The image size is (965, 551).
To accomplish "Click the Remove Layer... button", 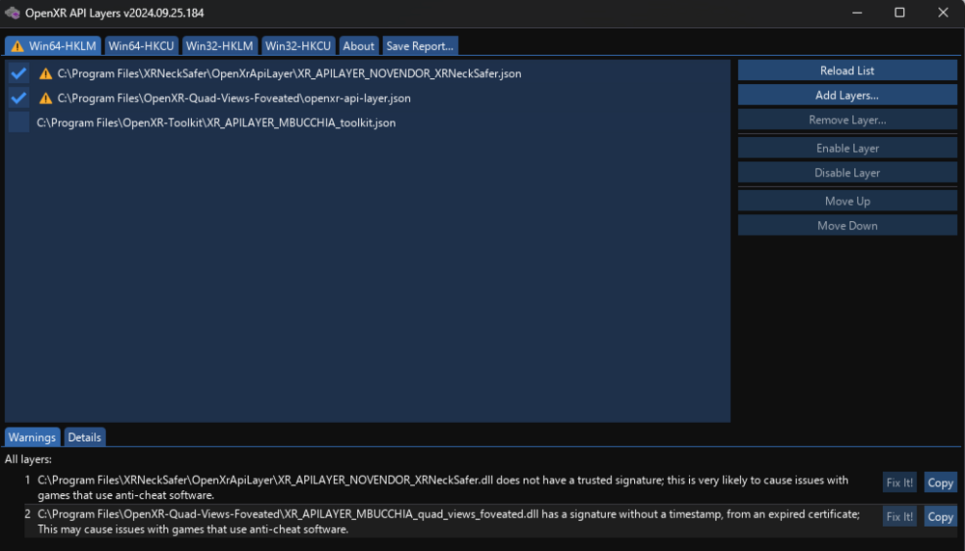I will (x=847, y=120).
